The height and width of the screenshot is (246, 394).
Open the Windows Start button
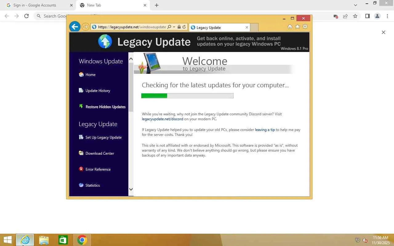point(7,240)
